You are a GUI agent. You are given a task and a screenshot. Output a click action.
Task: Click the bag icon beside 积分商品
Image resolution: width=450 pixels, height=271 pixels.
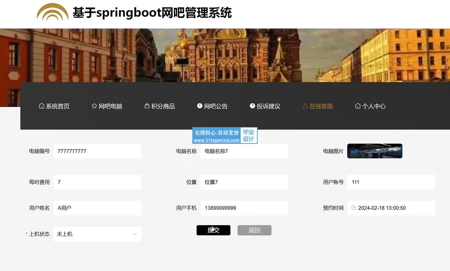[x=147, y=106]
